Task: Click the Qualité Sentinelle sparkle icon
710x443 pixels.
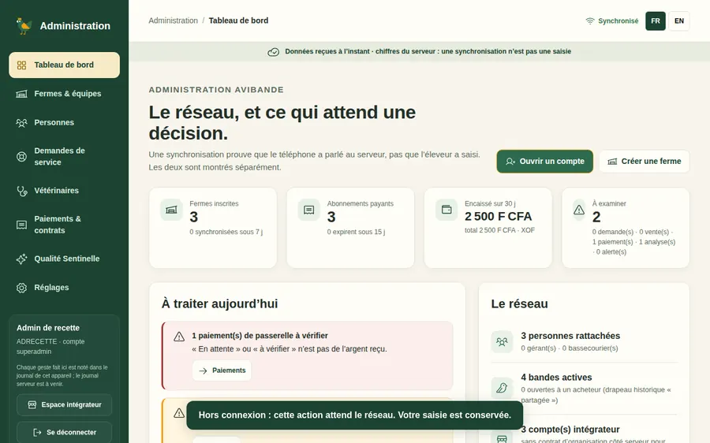Action: [21, 259]
